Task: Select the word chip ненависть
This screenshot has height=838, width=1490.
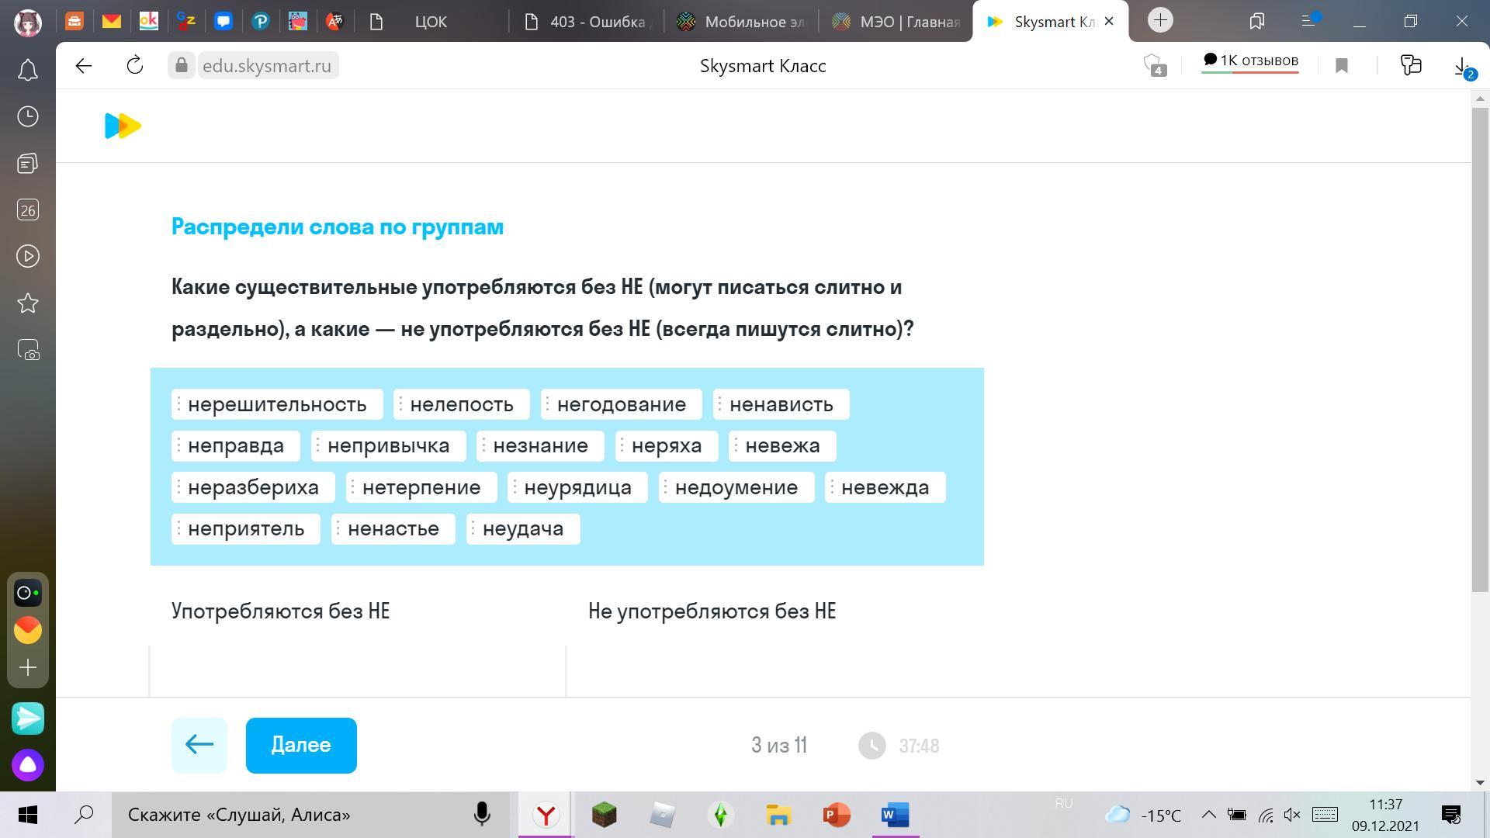Action: [781, 404]
